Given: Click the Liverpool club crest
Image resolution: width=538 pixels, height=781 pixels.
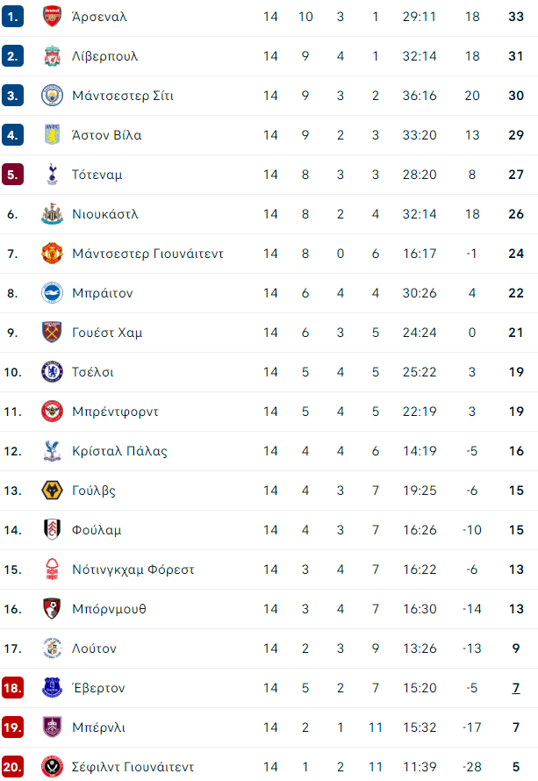Looking at the screenshot, I should [x=52, y=56].
